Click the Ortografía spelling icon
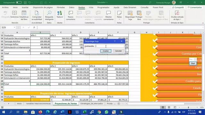This screenshot has width=205, height=115. [5, 13]
